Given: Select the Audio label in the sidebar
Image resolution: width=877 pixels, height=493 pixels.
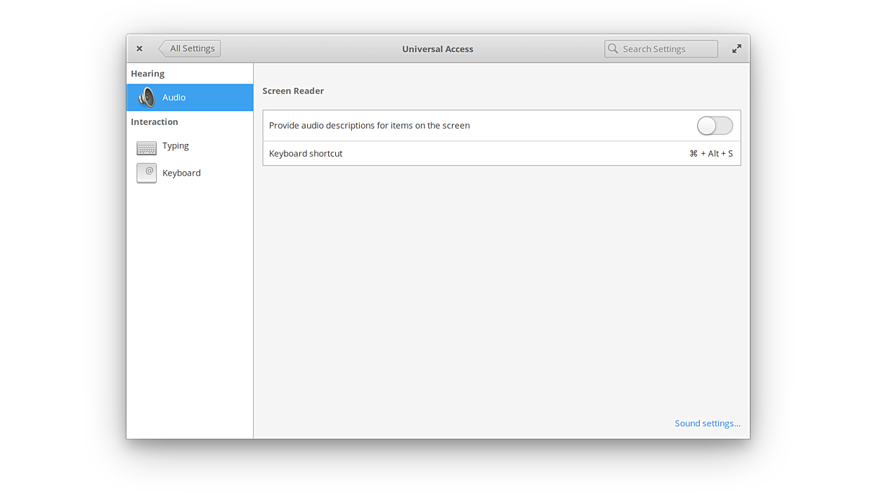Looking at the screenshot, I should (174, 98).
